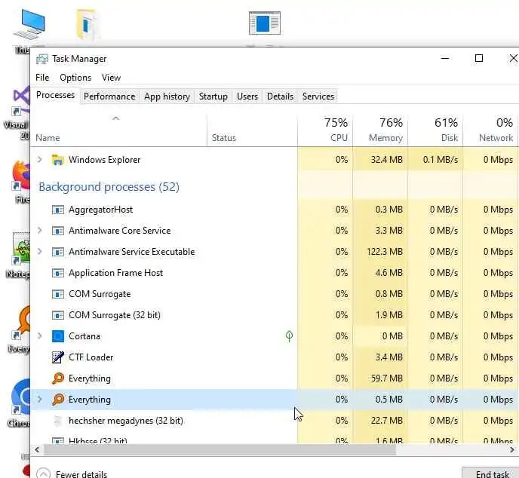This screenshot has width=519, height=478.
Task: Maximize the Task Manager window
Action: (x=479, y=59)
